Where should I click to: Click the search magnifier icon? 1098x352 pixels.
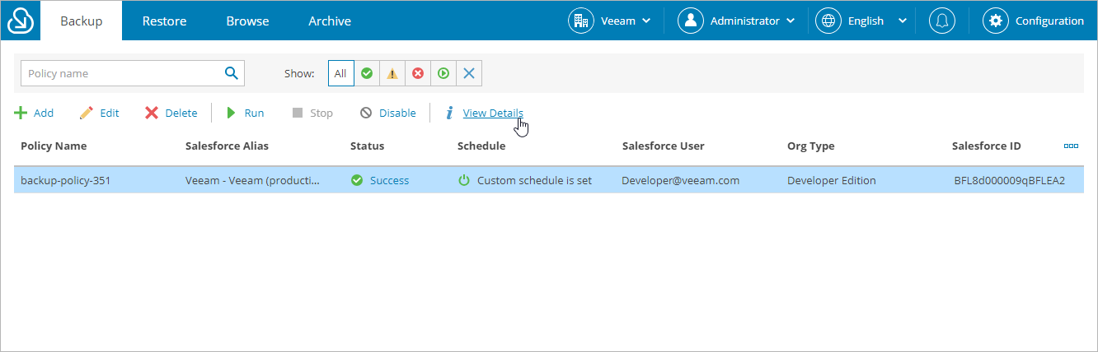tap(232, 72)
